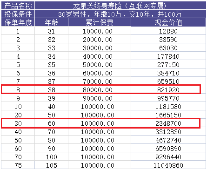
Task: Select the 保单年度 column header
Action: tap(18, 22)
